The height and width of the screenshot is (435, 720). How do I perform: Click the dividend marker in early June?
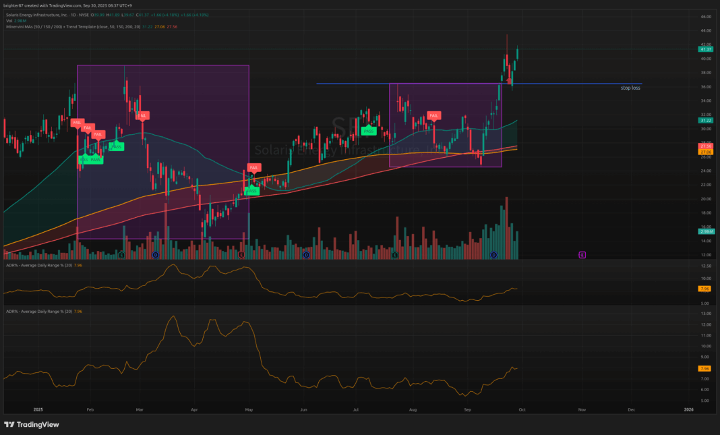306,255
